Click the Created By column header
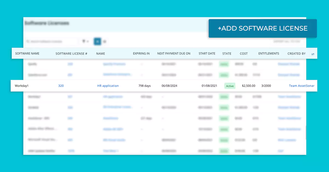Viewport: 329px width, 172px height. pos(296,54)
